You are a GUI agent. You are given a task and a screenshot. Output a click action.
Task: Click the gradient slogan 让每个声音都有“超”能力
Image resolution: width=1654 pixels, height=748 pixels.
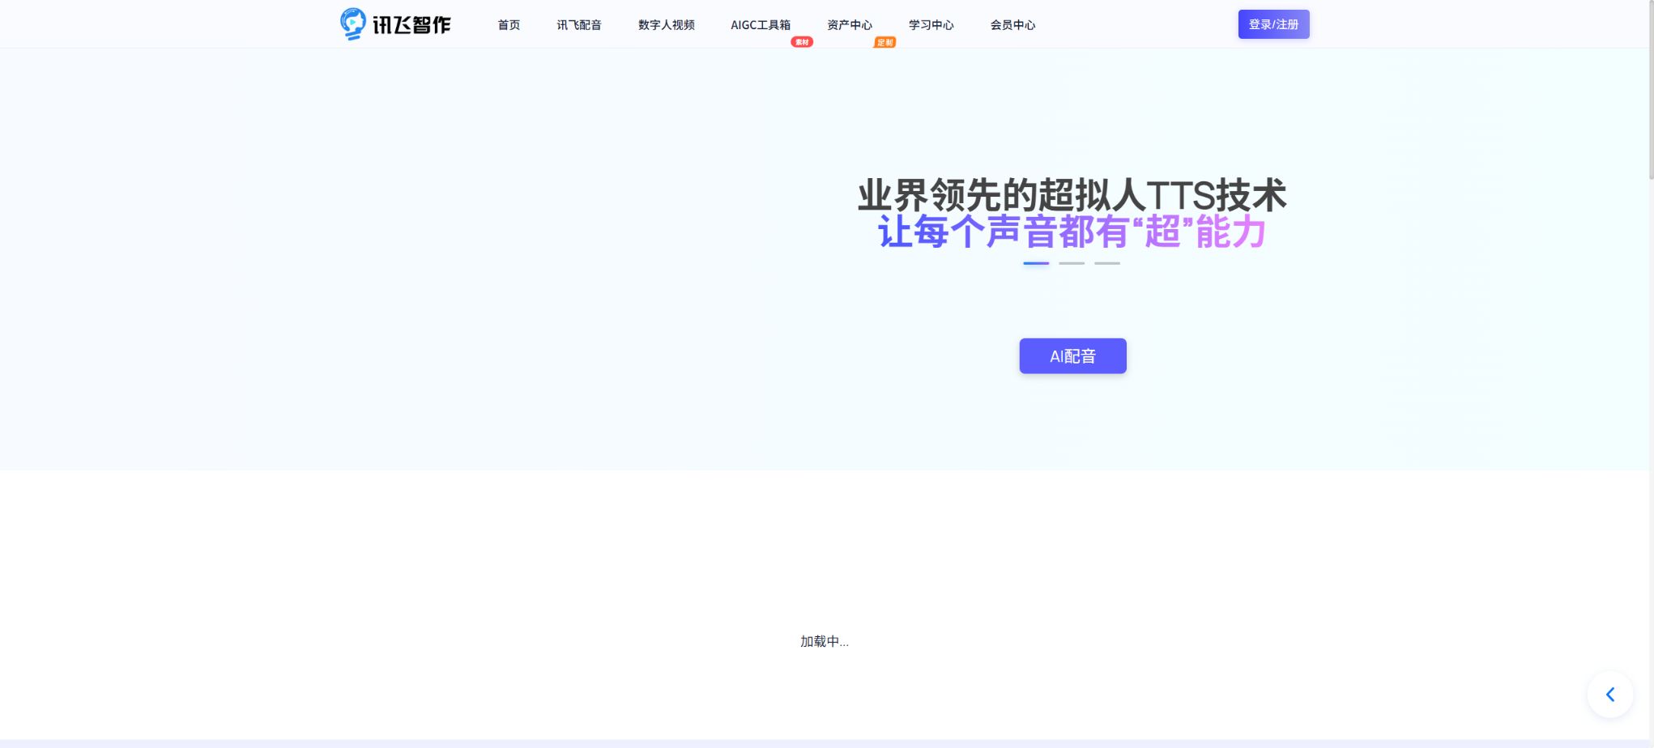click(1072, 232)
